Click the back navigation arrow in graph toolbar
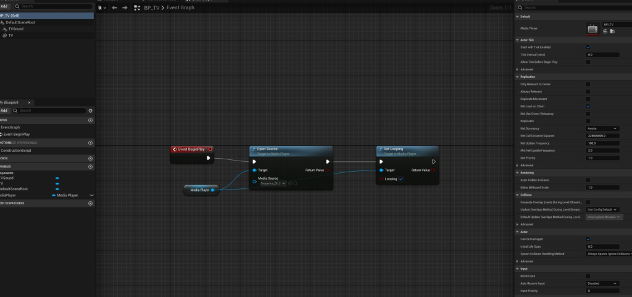632x297 pixels. (x=114, y=8)
